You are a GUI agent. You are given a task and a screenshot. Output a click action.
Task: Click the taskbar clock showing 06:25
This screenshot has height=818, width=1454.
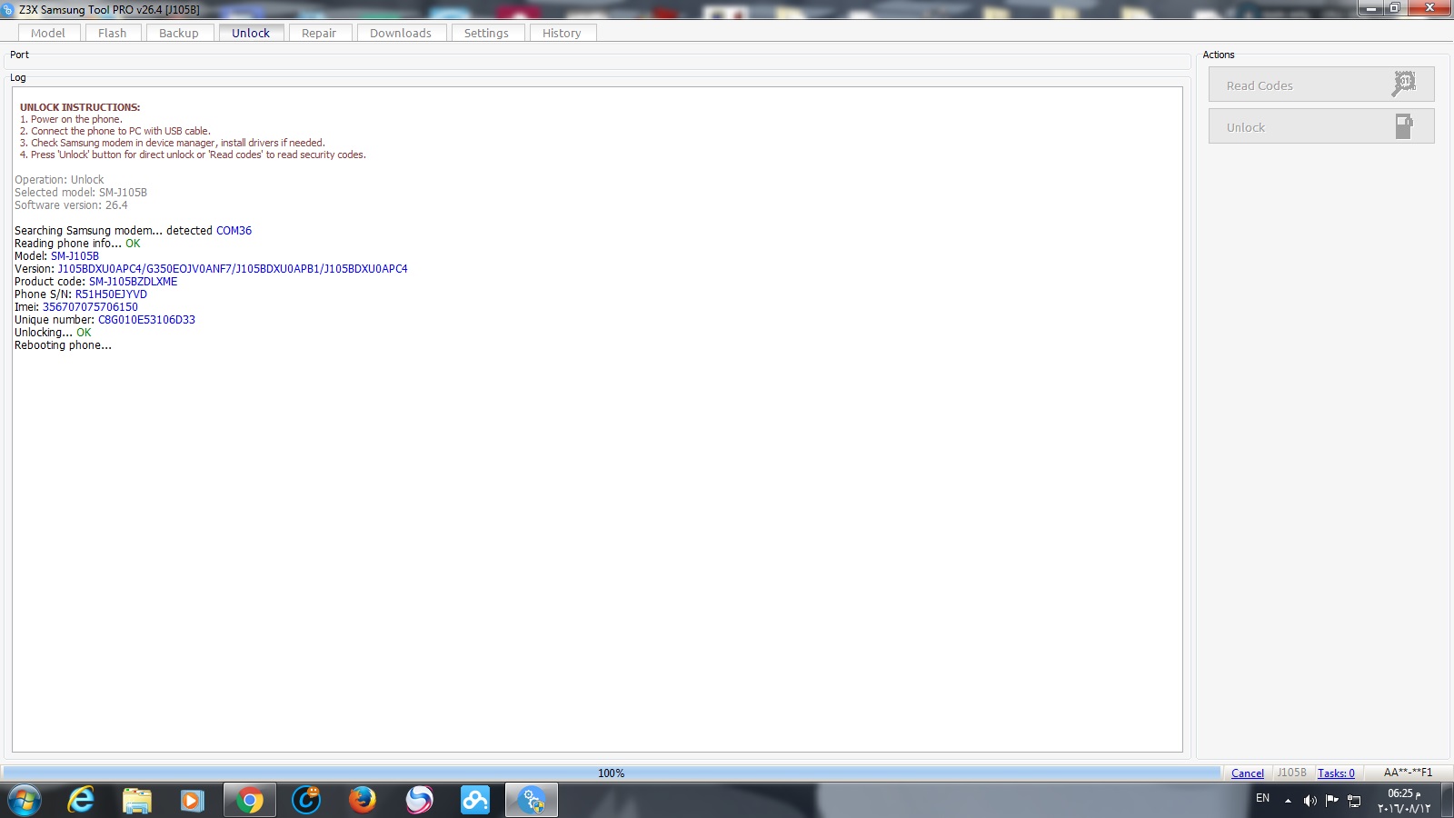[x=1404, y=801]
